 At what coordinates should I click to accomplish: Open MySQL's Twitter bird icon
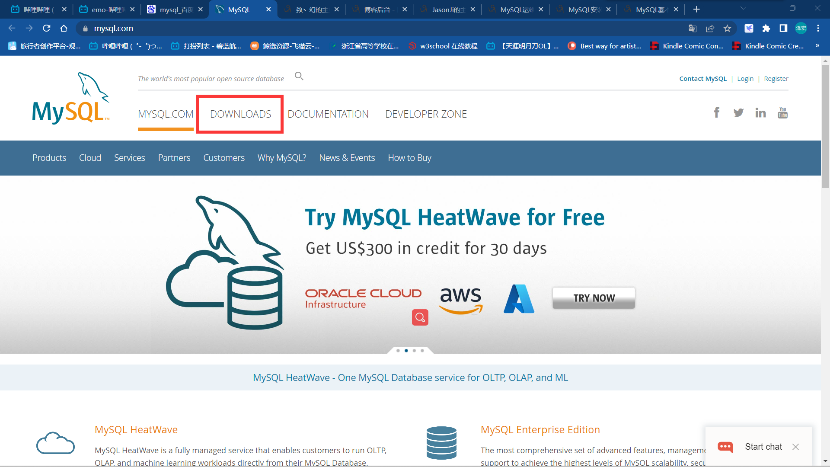[738, 113]
